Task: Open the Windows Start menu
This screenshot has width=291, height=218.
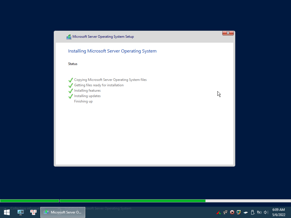Action: (7, 212)
